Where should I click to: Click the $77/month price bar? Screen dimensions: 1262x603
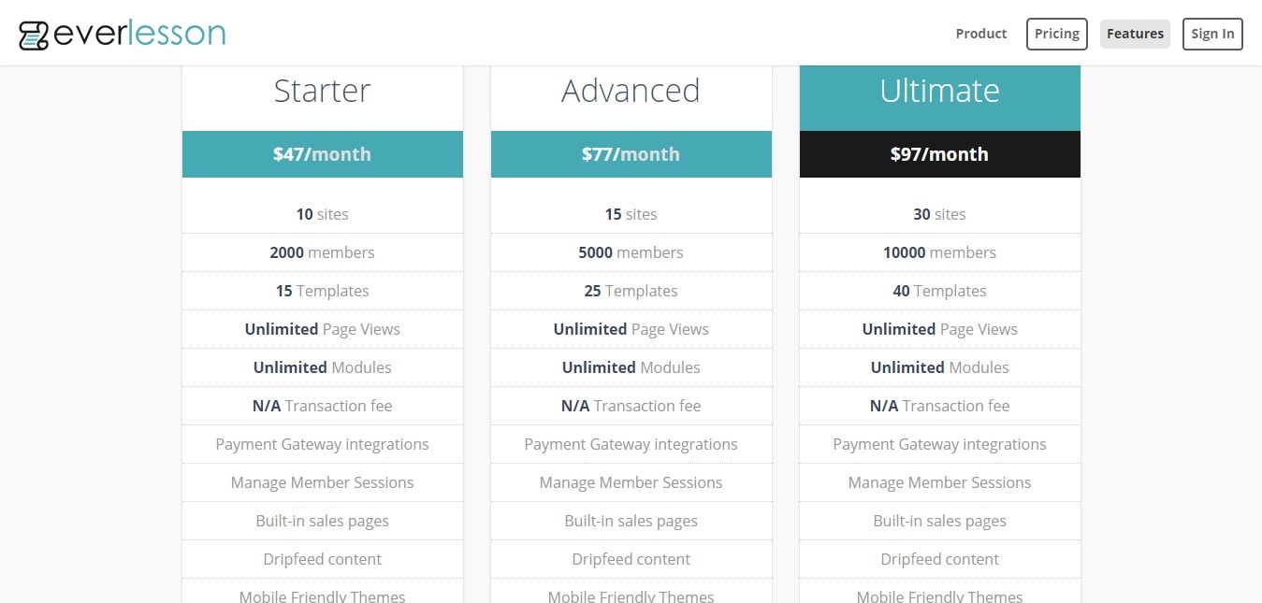click(x=631, y=154)
